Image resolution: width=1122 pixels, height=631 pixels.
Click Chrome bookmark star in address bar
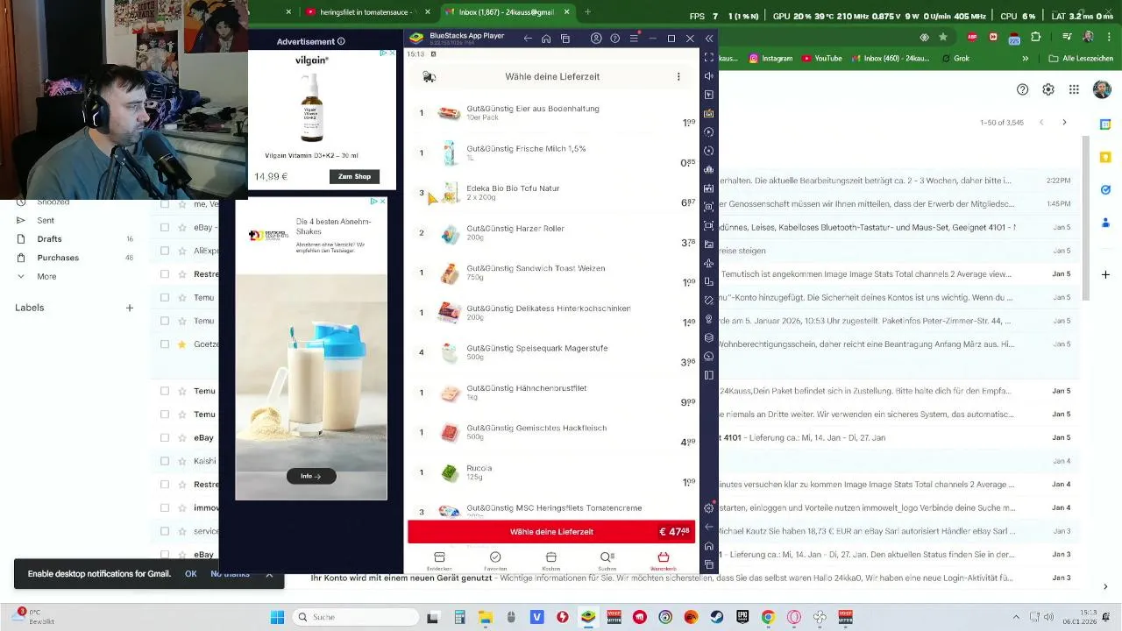(943, 37)
